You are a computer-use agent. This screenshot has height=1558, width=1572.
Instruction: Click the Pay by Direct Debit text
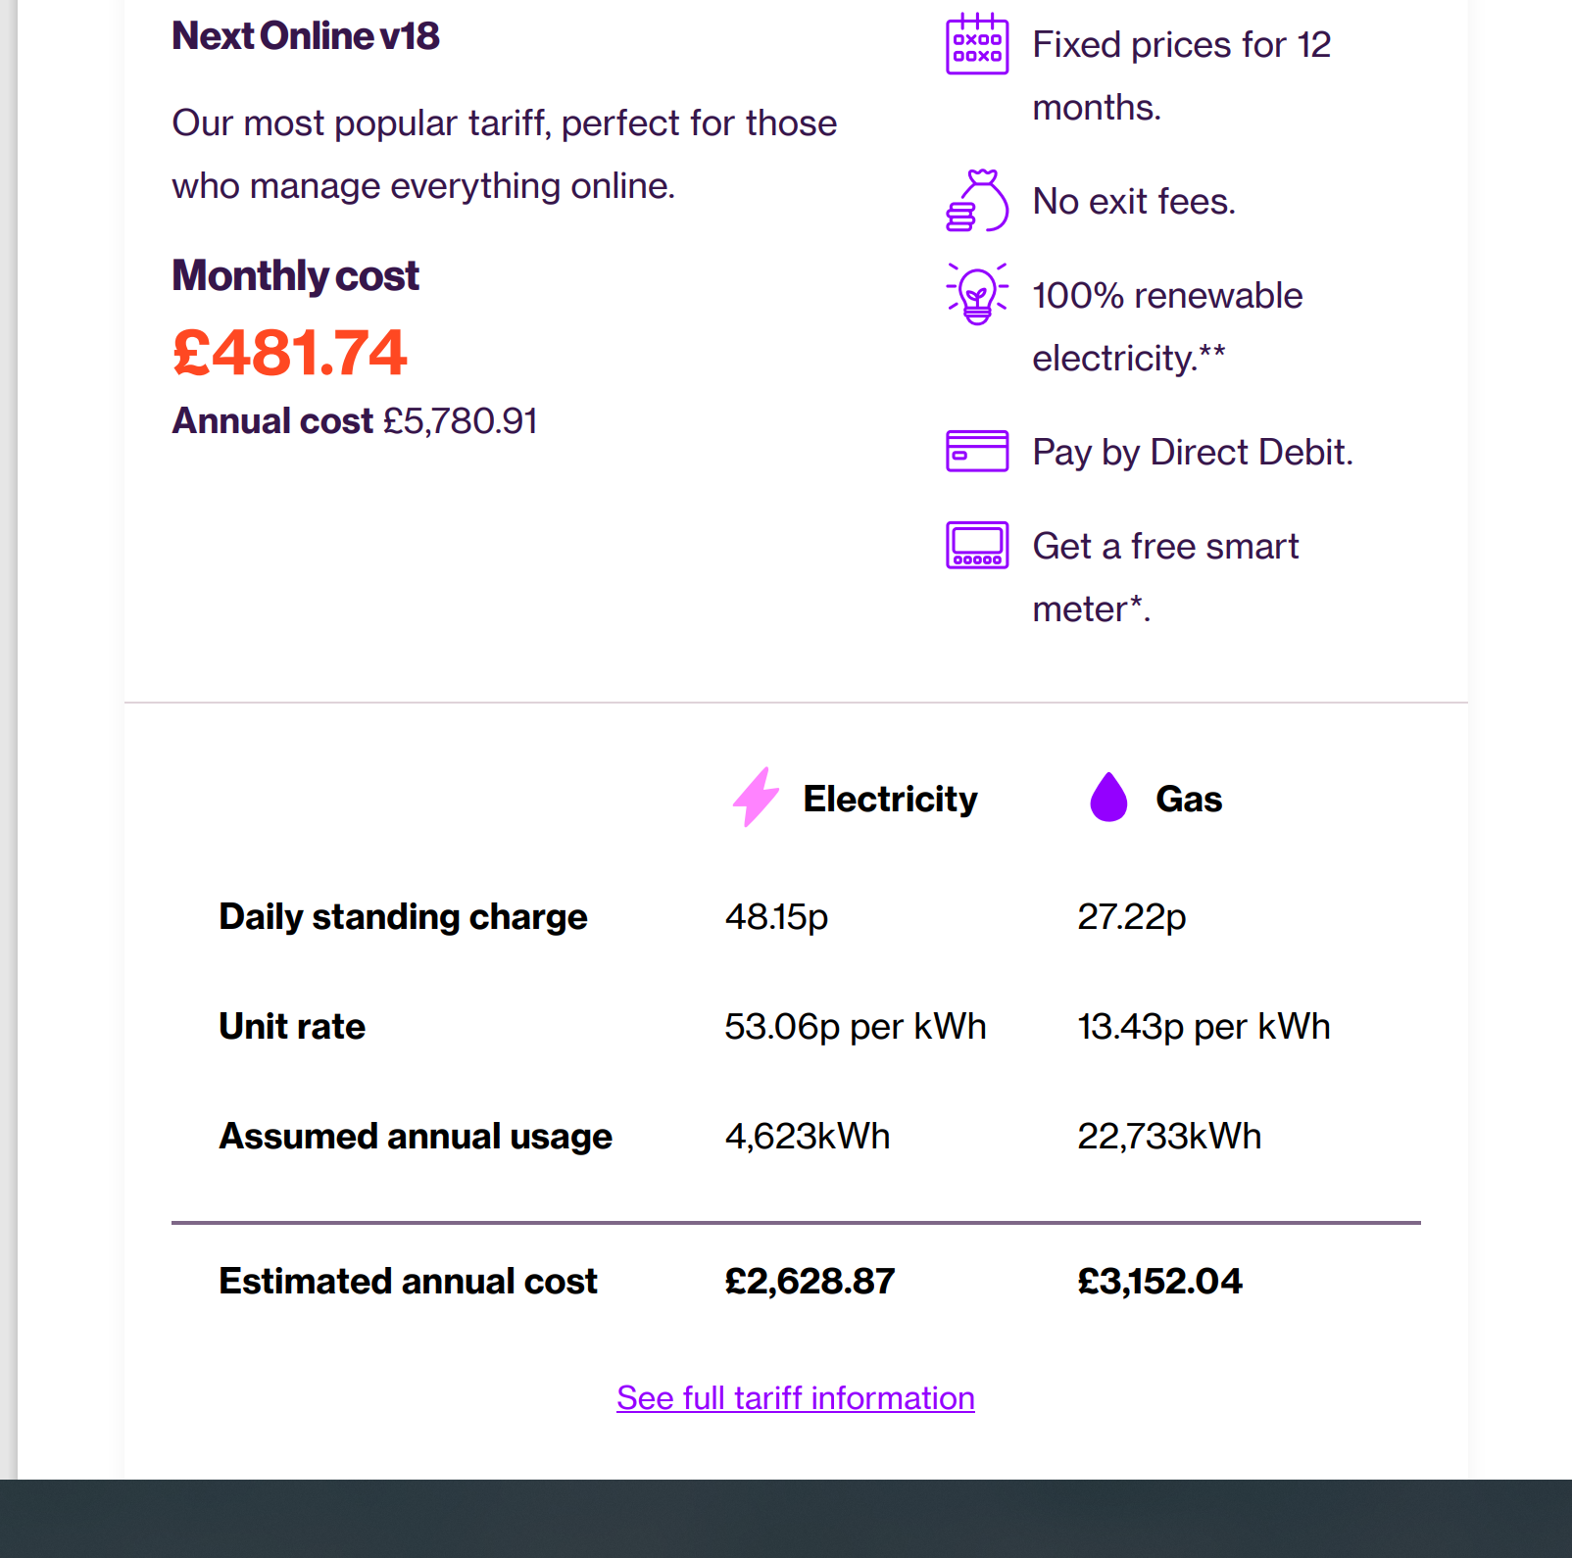tap(1192, 453)
